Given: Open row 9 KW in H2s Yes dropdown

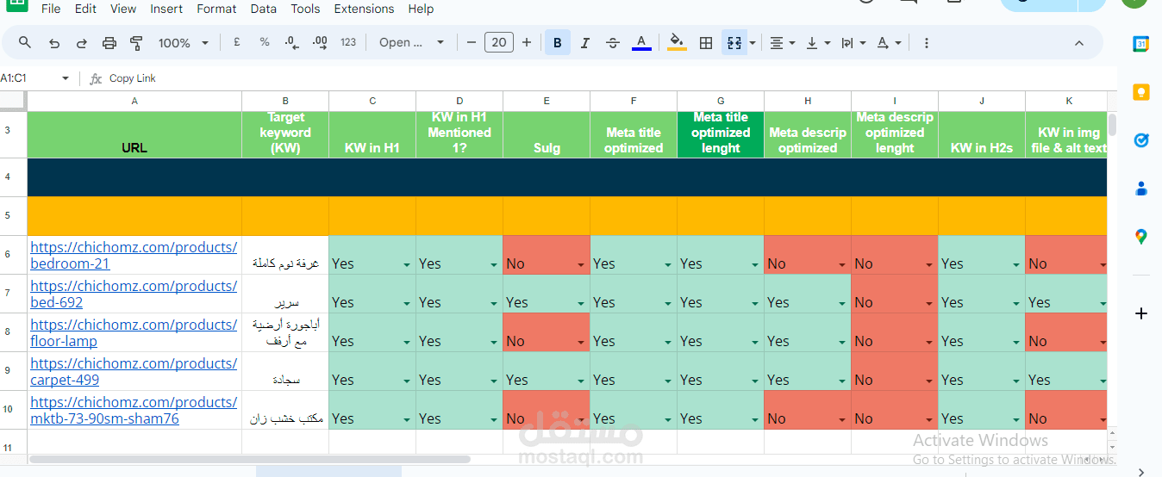Looking at the screenshot, I should [1015, 381].
